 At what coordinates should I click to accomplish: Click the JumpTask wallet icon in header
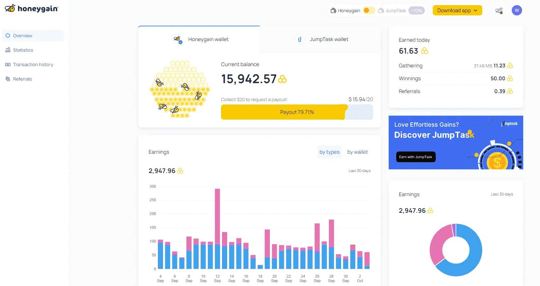[381, 11]
